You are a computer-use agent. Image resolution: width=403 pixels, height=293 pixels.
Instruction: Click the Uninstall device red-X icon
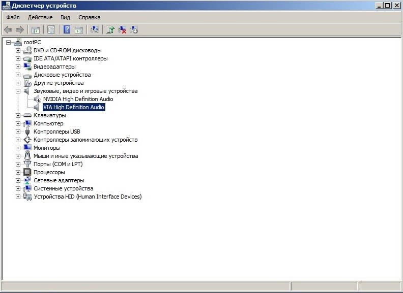click(122, 30)
